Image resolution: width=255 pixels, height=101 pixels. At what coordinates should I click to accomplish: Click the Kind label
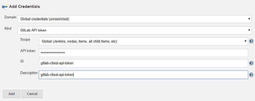pos(8,28)
